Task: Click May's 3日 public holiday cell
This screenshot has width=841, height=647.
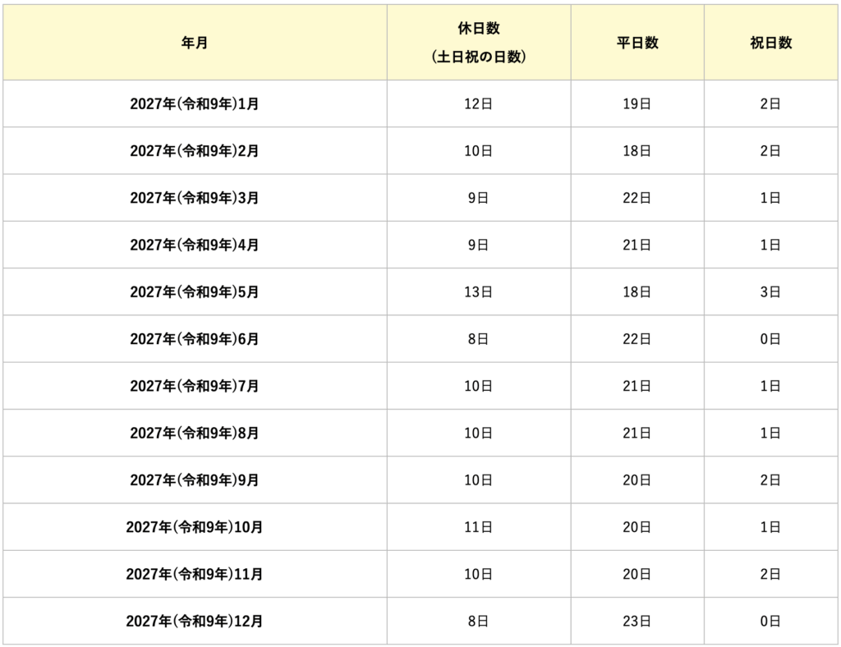Action: coord(770,291)
